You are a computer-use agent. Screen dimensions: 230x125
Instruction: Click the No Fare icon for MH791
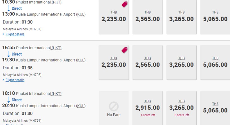click(x=114, y=107)
